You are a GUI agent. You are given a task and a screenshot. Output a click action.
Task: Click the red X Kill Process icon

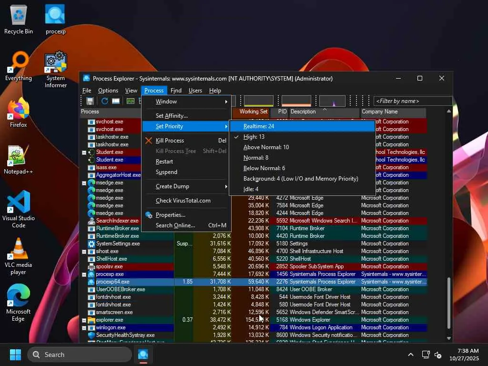(x=149, y=141)
